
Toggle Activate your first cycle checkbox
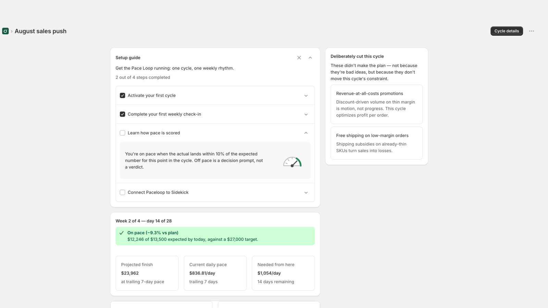tap(122, 95)
